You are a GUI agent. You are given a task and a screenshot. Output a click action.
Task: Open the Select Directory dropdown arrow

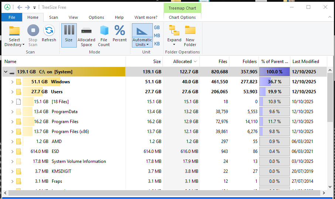pos(23,45)
